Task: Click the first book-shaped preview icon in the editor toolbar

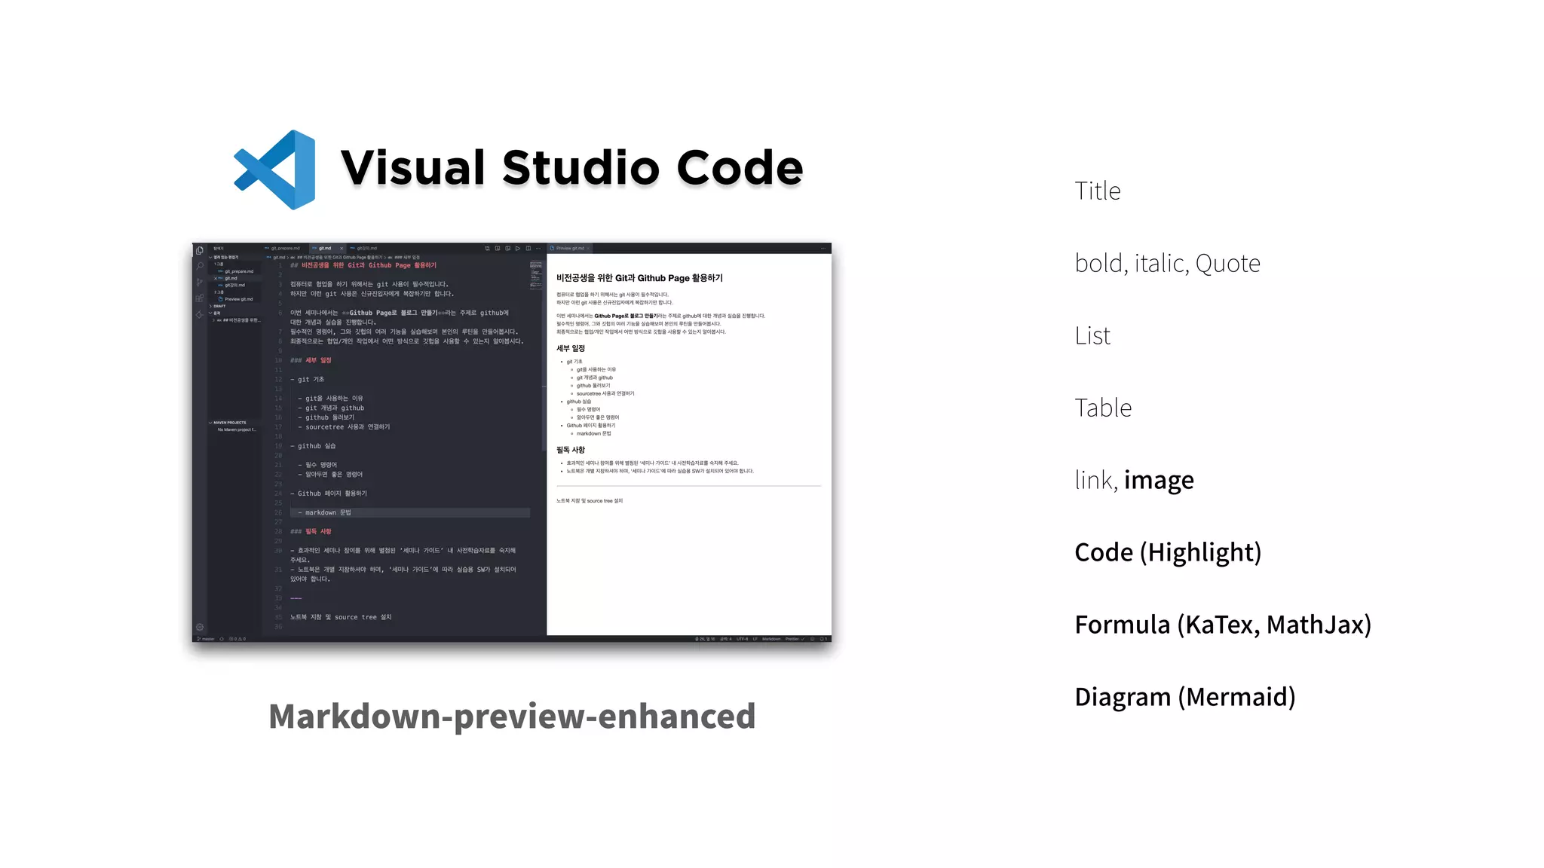Action: [498, 248]
